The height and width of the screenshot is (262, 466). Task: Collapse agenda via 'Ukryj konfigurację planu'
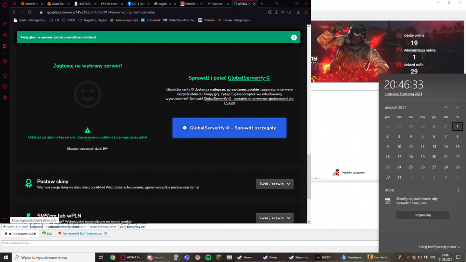pos(440,247)
